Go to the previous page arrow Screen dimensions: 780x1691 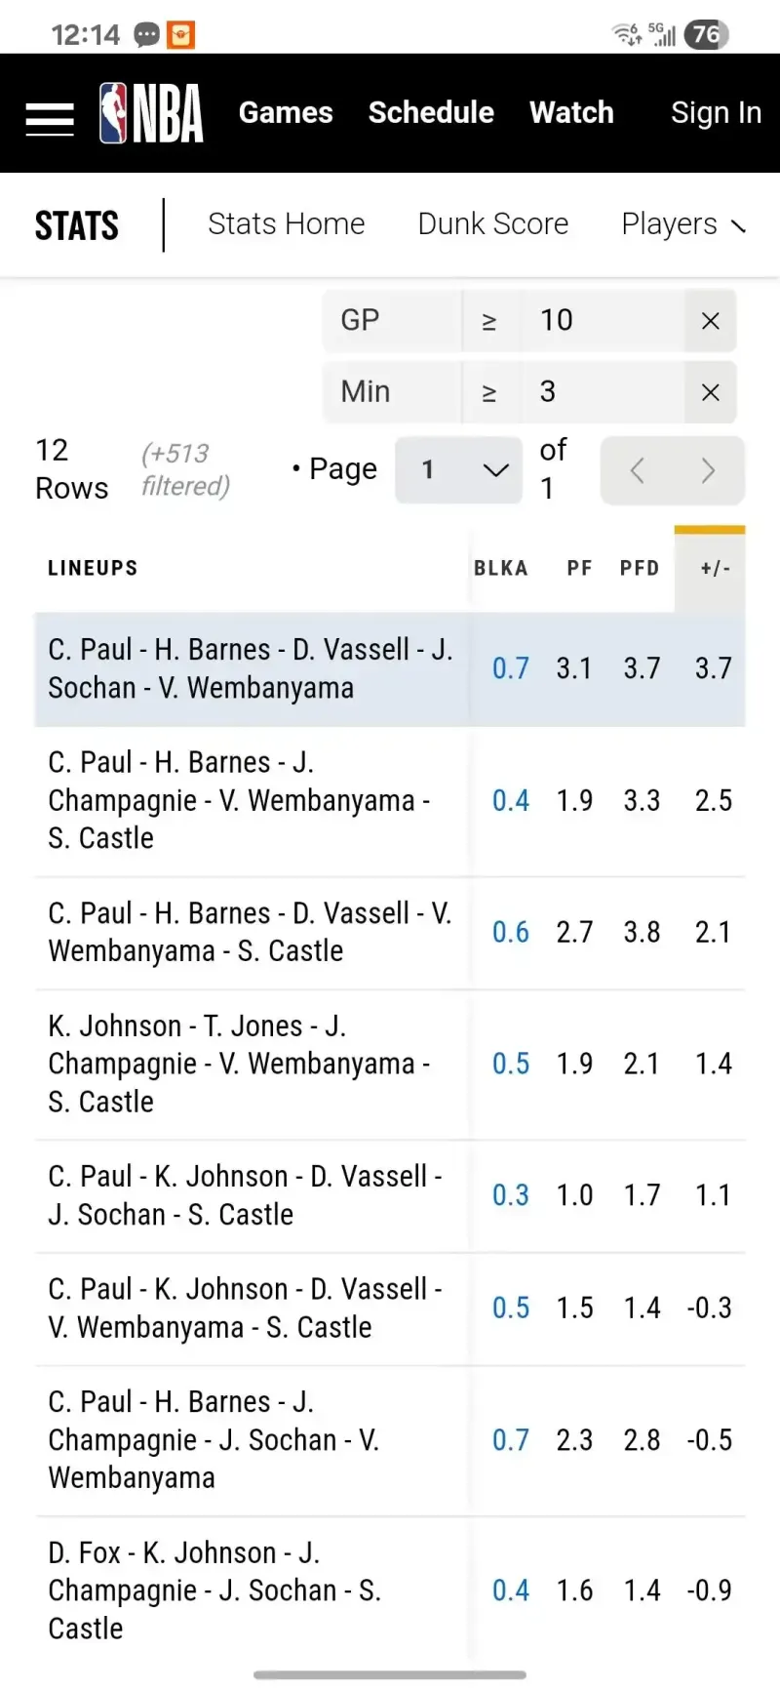click(x=638, y=471)
